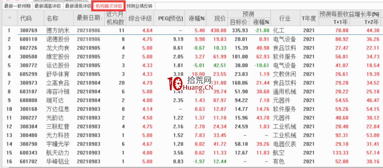Select stock name 三联虹普
Screen dimensions: 383x168
click(x=58, y=127)
